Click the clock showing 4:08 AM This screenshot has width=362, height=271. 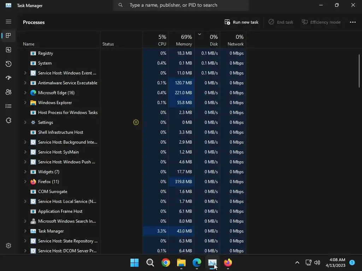pyautogui.click(x=337, y=260)
